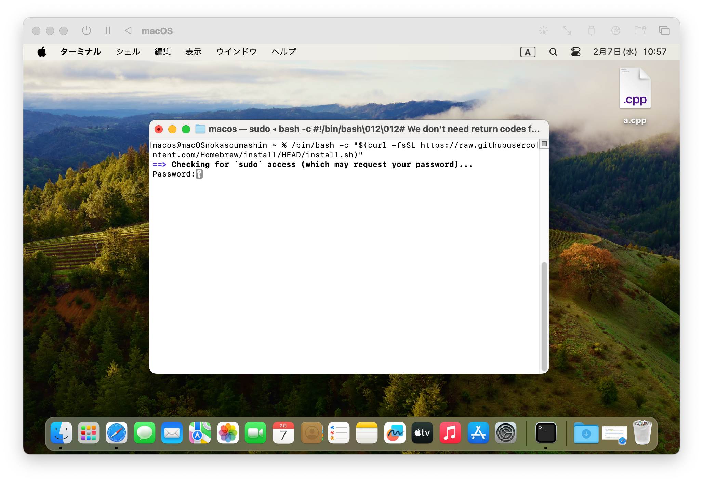Switch input source via A indicator
This screenshot has height=483, width=703.
pyautogui.click(x=528, y=52)
